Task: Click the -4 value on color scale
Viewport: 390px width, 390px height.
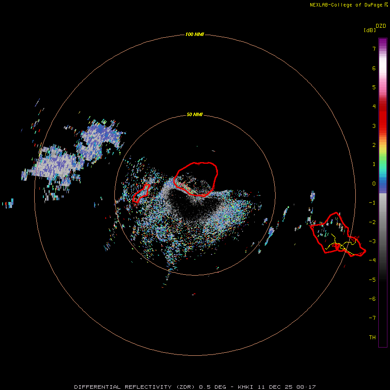Action: pos(372,260)
